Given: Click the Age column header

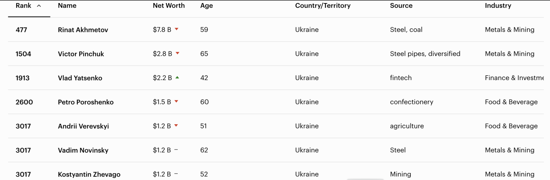Looking at the screenshot, I should pyautogui.click(x=206, y=6).
